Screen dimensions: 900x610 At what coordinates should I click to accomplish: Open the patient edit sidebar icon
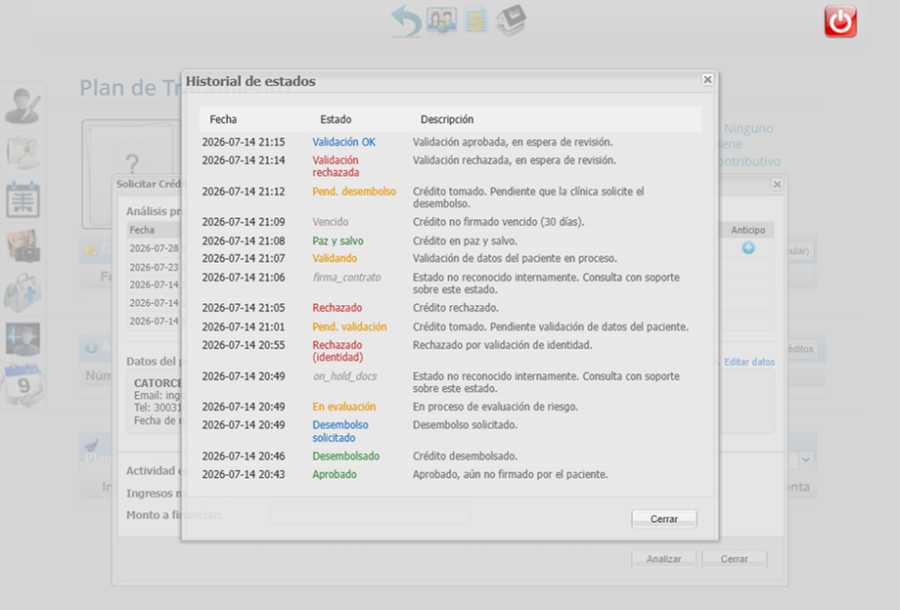(22, 106)
